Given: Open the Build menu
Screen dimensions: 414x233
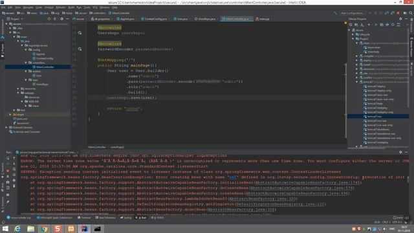Looking at the screenshot, I should pos(71,7).
